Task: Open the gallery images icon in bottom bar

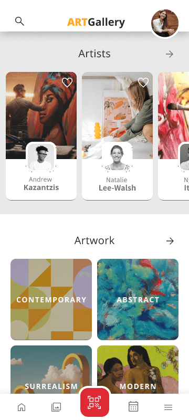Action: [x=56, y=407]
